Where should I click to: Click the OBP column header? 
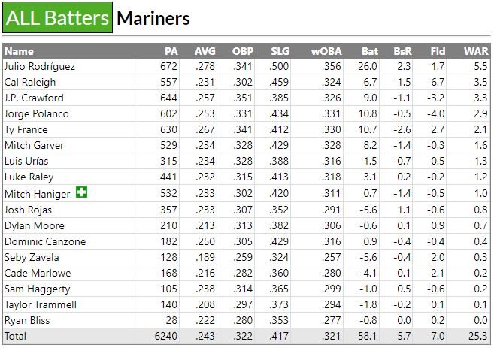tap(243, 51)
